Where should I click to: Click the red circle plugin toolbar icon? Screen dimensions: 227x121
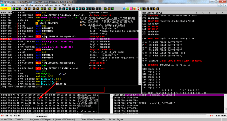point(134,9)
